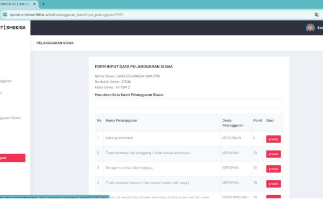Click proses for Seragam atribut tidak lengkap
This screenshot has width=323, height=200.
pos(273,169)
